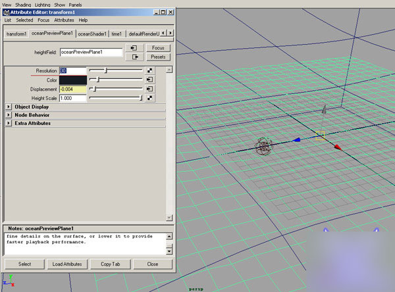Click in the Notes text area
The image size is (395, 292).
pyautogui.click(x=85, y=244)
